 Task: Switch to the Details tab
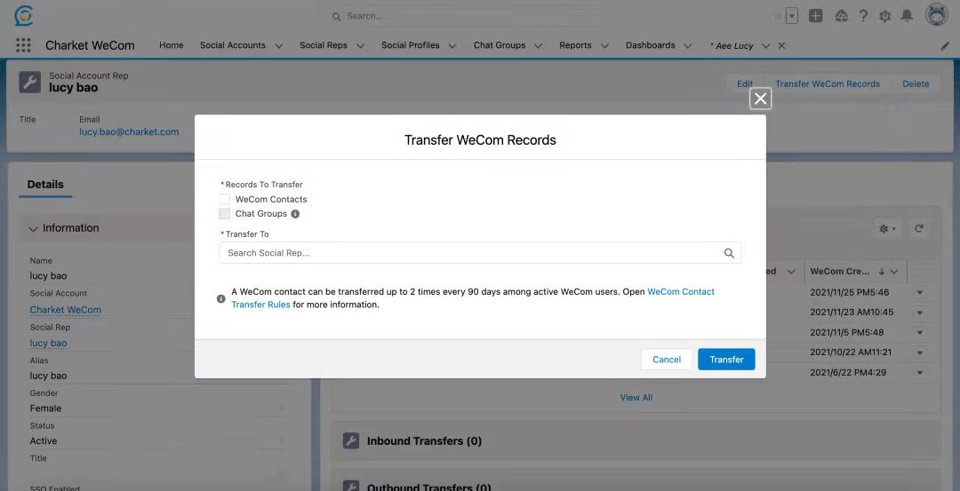[x=45, y=185]
